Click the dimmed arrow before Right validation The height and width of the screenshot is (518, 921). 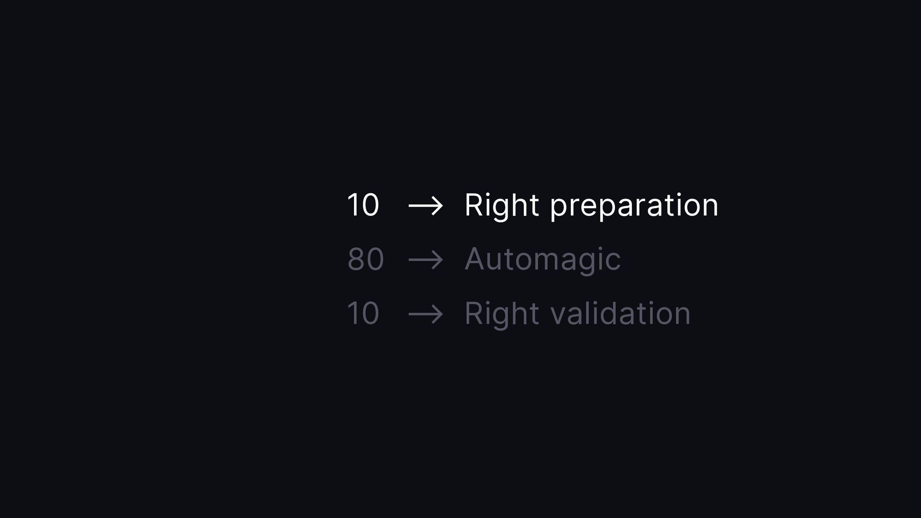click(425, 315)
